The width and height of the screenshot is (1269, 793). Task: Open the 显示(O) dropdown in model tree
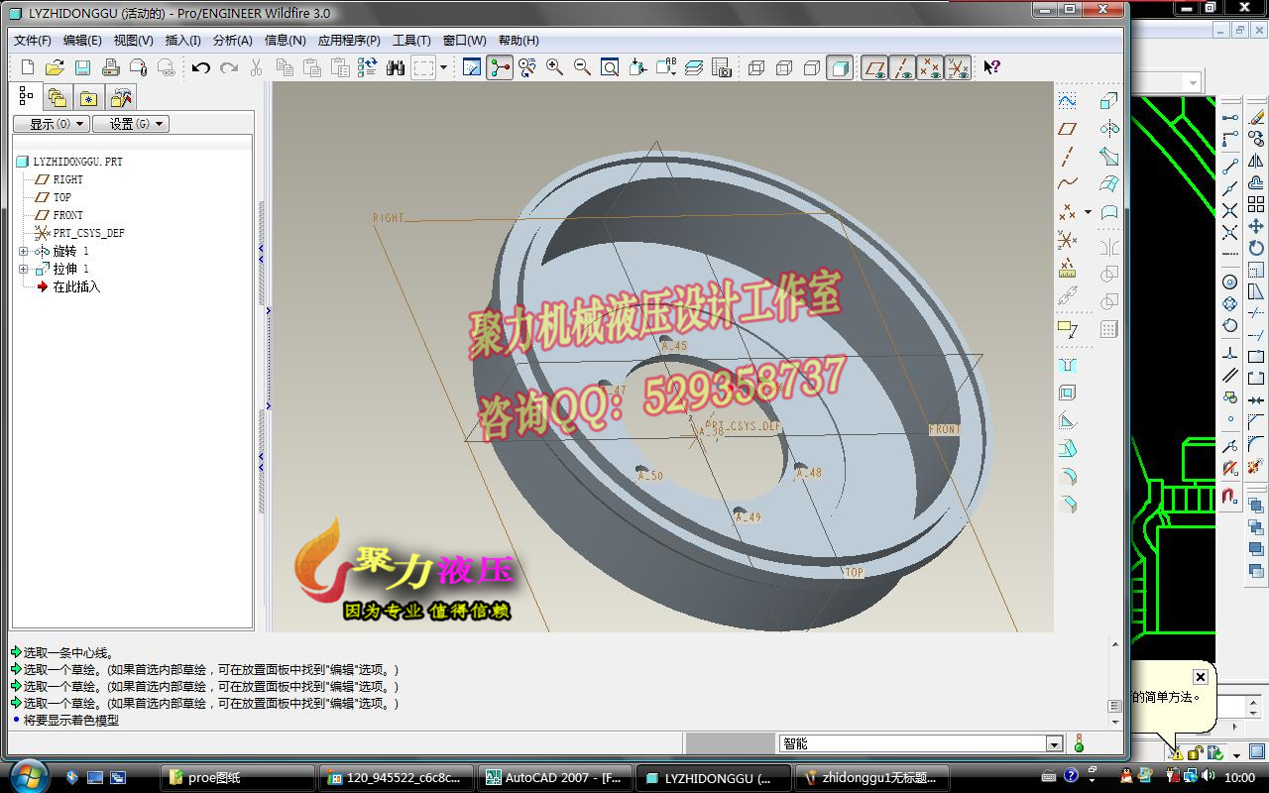pyautogui.click(x=50, y=123)
